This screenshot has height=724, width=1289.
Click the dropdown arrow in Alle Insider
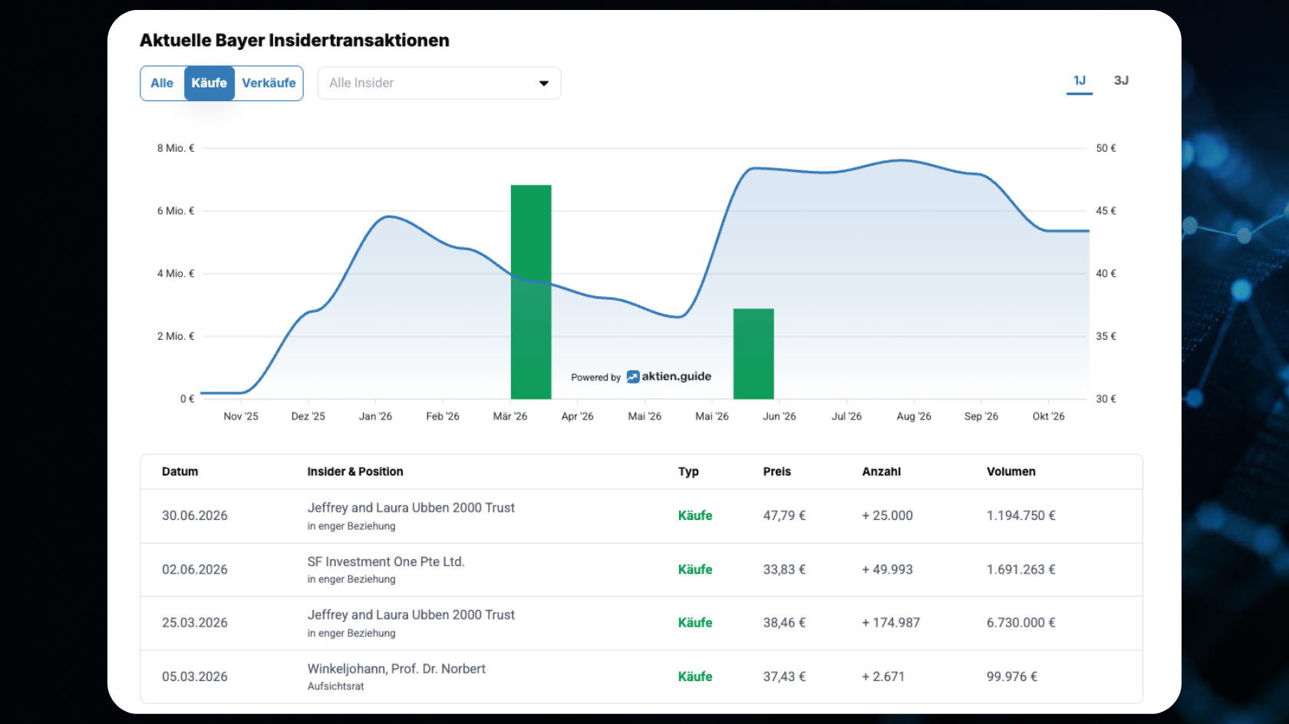pyautogui.click(x=544, y=83)
